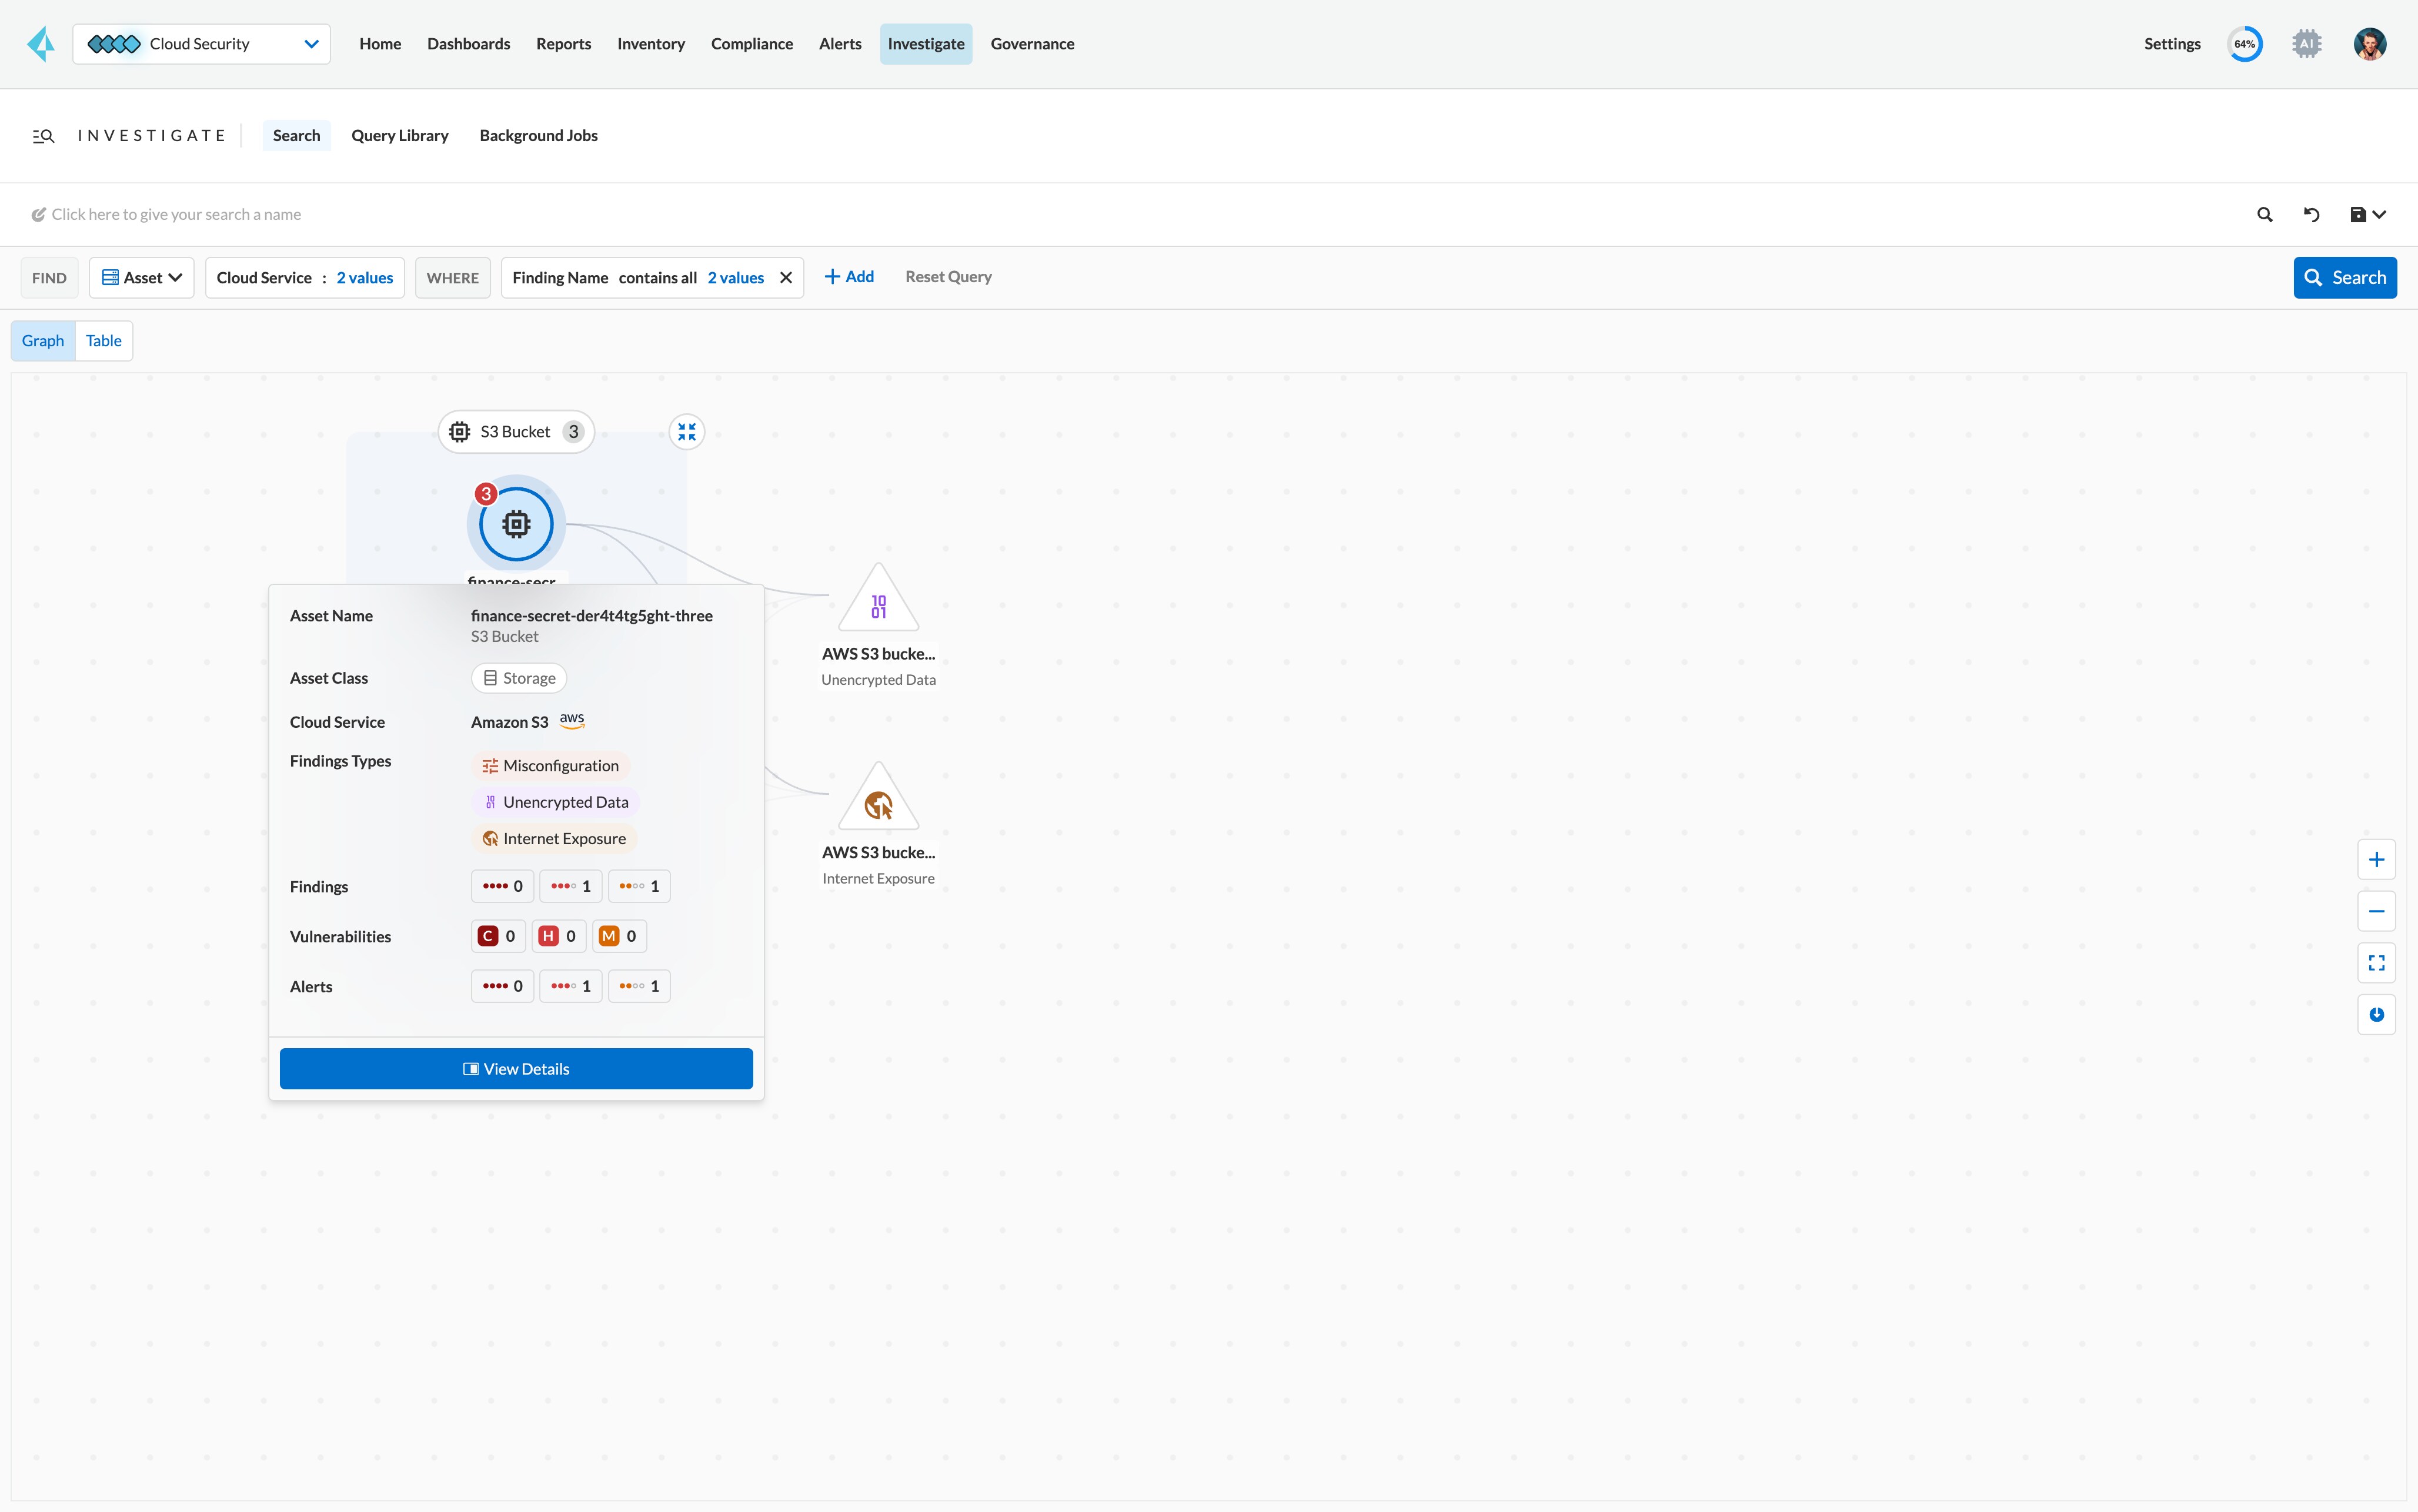Click the undo/reset arrow icon in search bar
The width and height of the screenshot is (2418, 1512).
(x=2311, y=215)
